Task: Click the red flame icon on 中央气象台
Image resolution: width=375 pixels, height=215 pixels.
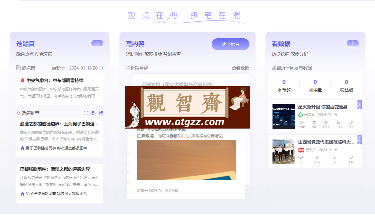Action: pos(22,80)
